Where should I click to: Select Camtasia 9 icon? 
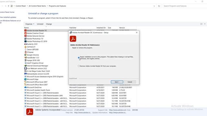[26, 47]
